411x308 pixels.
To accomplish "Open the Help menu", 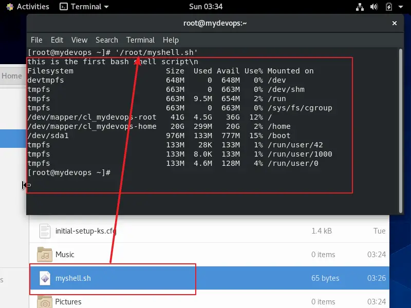I will pyautogui.click(x=170, y=40).
